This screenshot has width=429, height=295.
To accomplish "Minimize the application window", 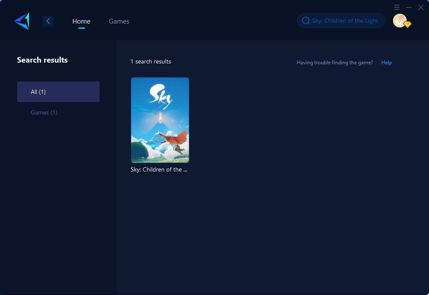I will [x=409, y=7].
